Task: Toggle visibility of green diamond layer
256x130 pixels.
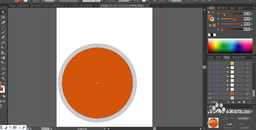Action: pyautogui.click(x=210, y=63)
